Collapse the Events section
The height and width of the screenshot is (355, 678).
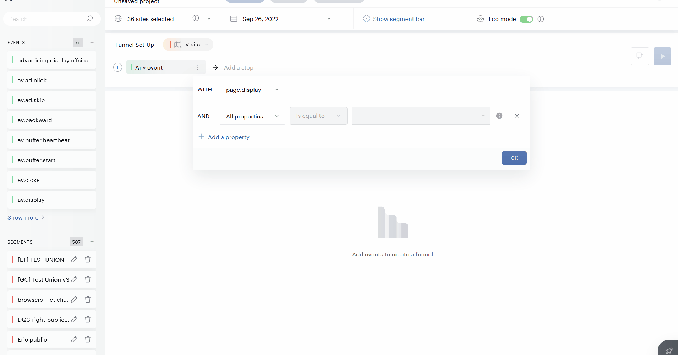tap(92, 42)
